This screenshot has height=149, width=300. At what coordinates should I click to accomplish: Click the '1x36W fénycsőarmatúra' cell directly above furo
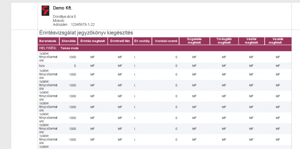click(48, 57)
